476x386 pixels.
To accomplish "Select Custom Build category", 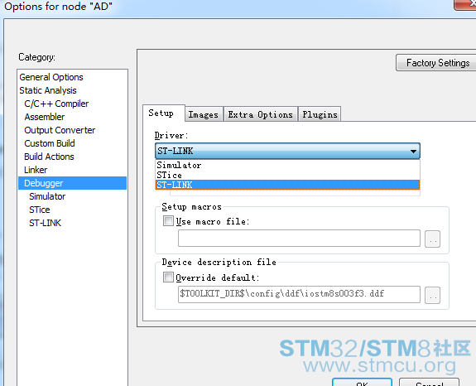I will tap(50, 143).
